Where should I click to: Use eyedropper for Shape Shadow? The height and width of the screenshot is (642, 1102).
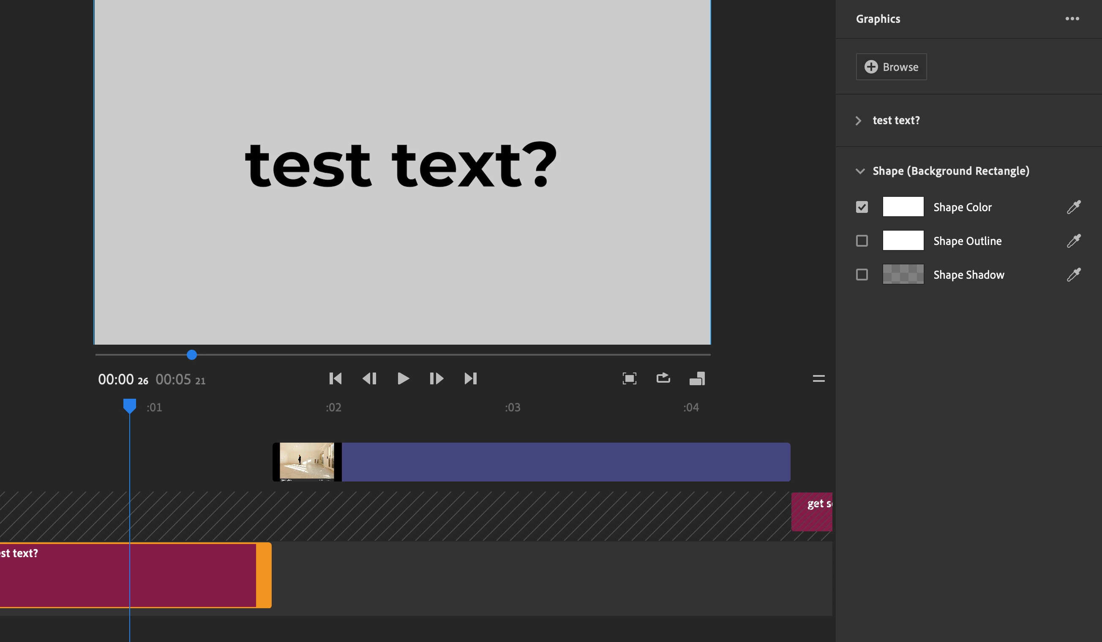pyautogui.click(x=1074, y=275)
